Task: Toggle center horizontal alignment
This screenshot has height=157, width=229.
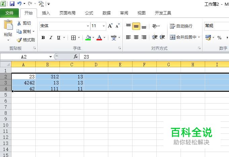Action: (136, 37)
